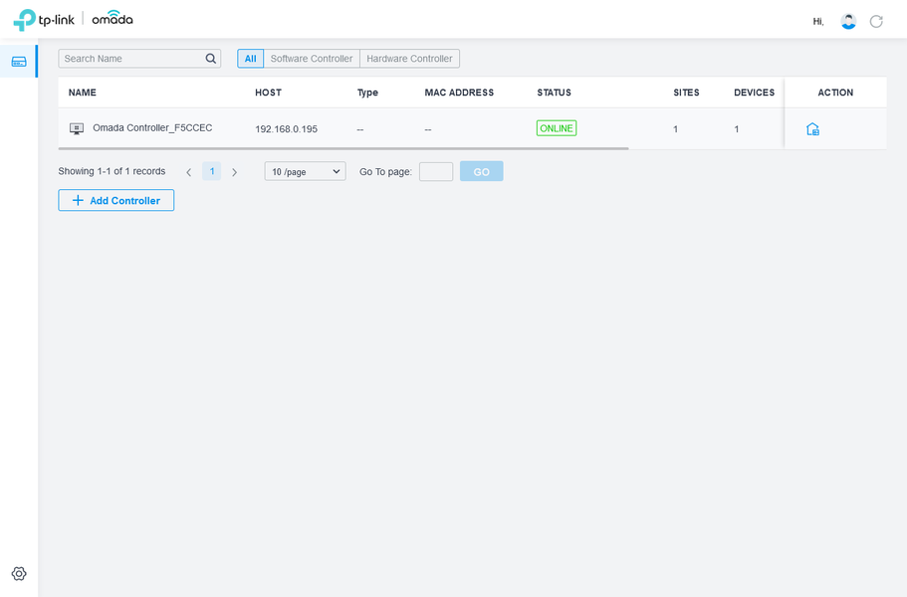Viewport: 907px width, 597px height.
Task: Go to the previous page arrow
Action: [x=188, y=172]
